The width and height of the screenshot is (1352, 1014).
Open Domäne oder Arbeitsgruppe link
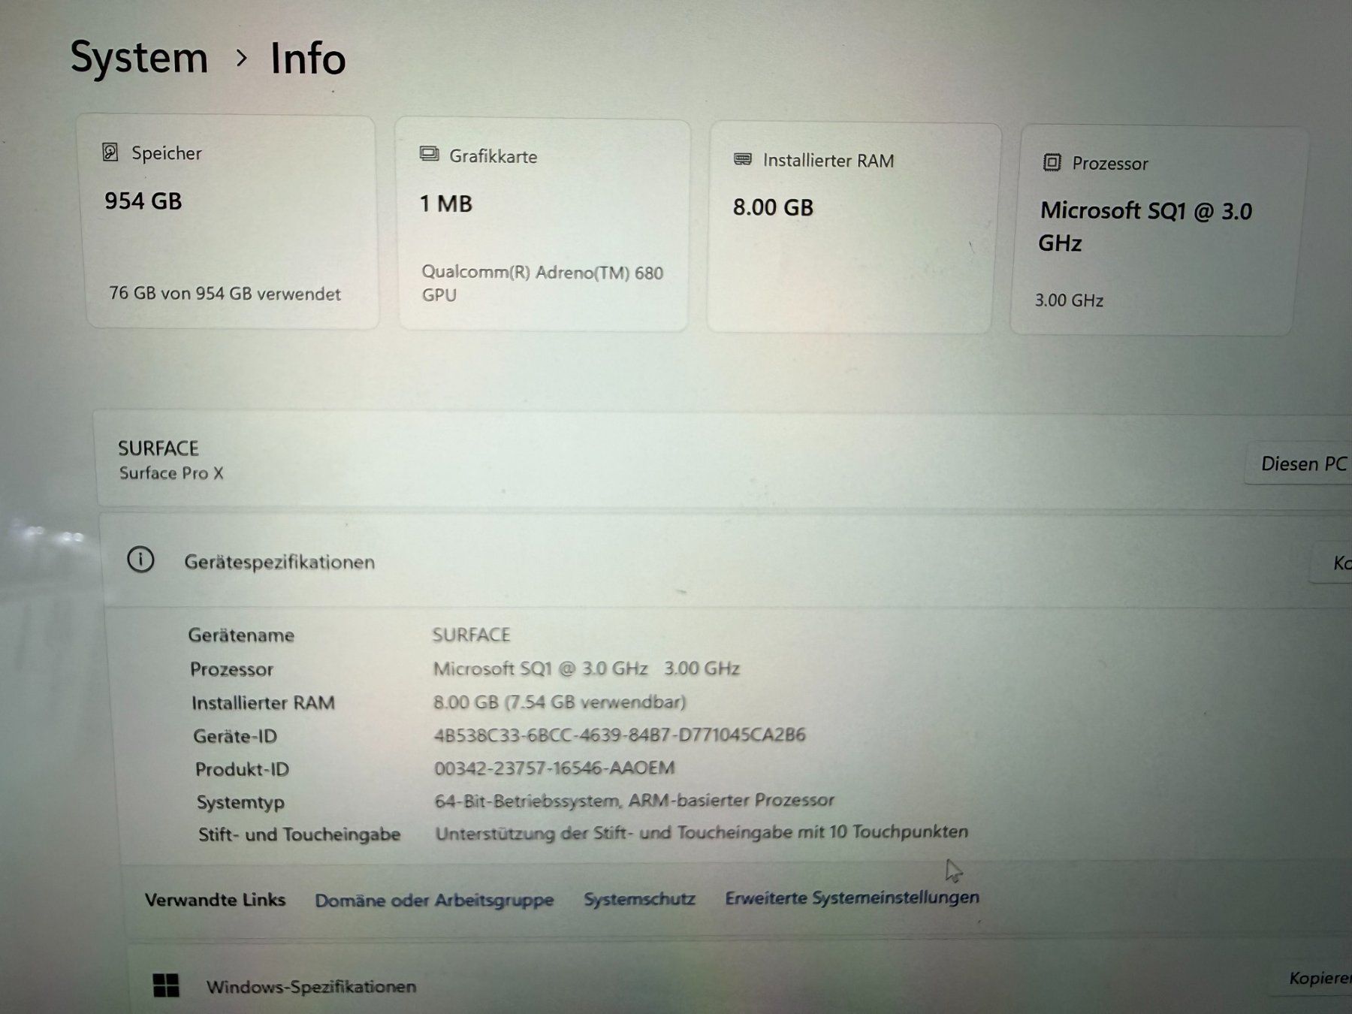[x=434, y=900]
